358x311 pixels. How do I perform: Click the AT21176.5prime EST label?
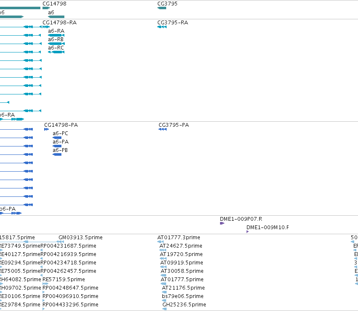[183, 288]
